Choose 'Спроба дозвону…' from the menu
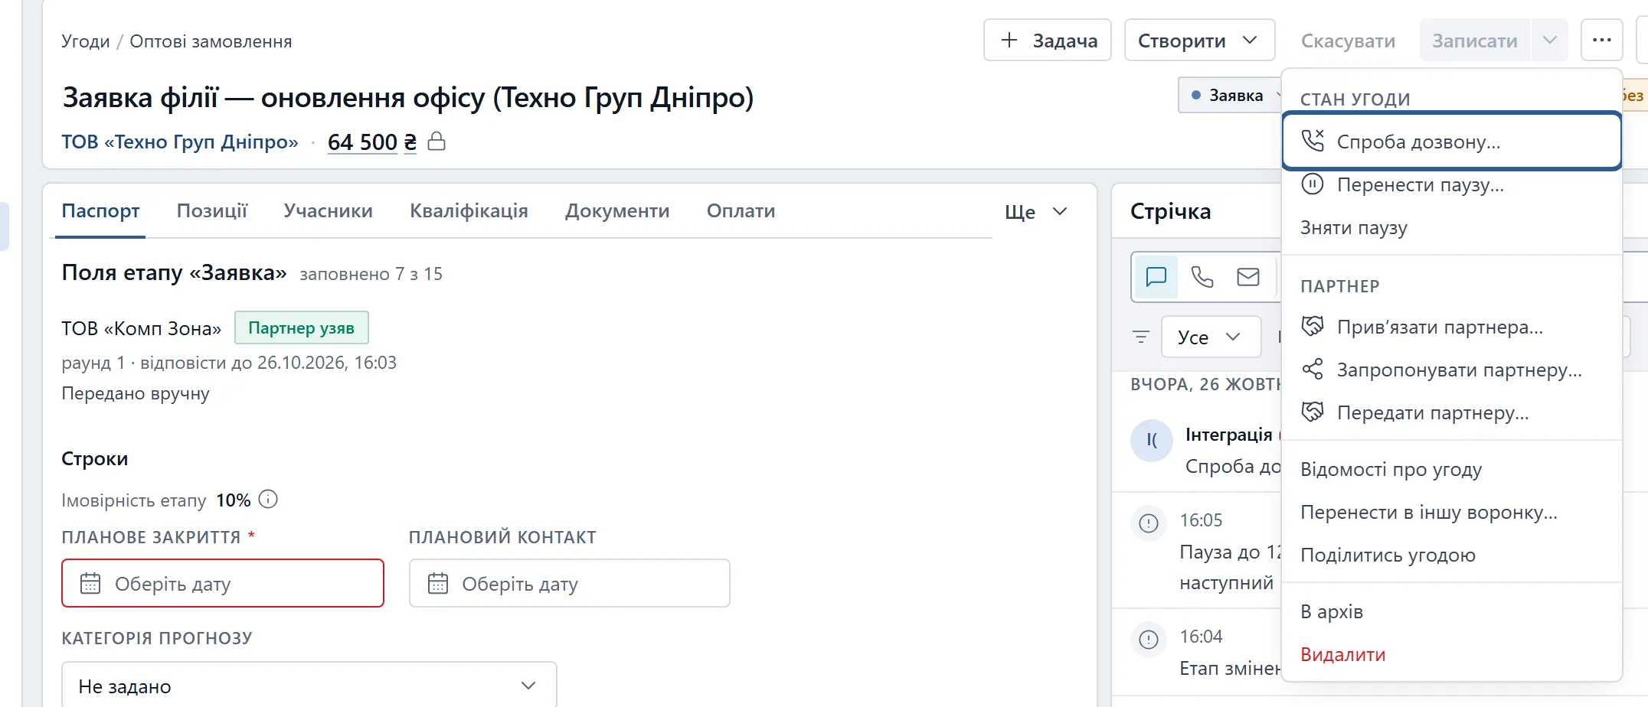Viewport: 1648px width, 707px height. (x=1452, y=141)
